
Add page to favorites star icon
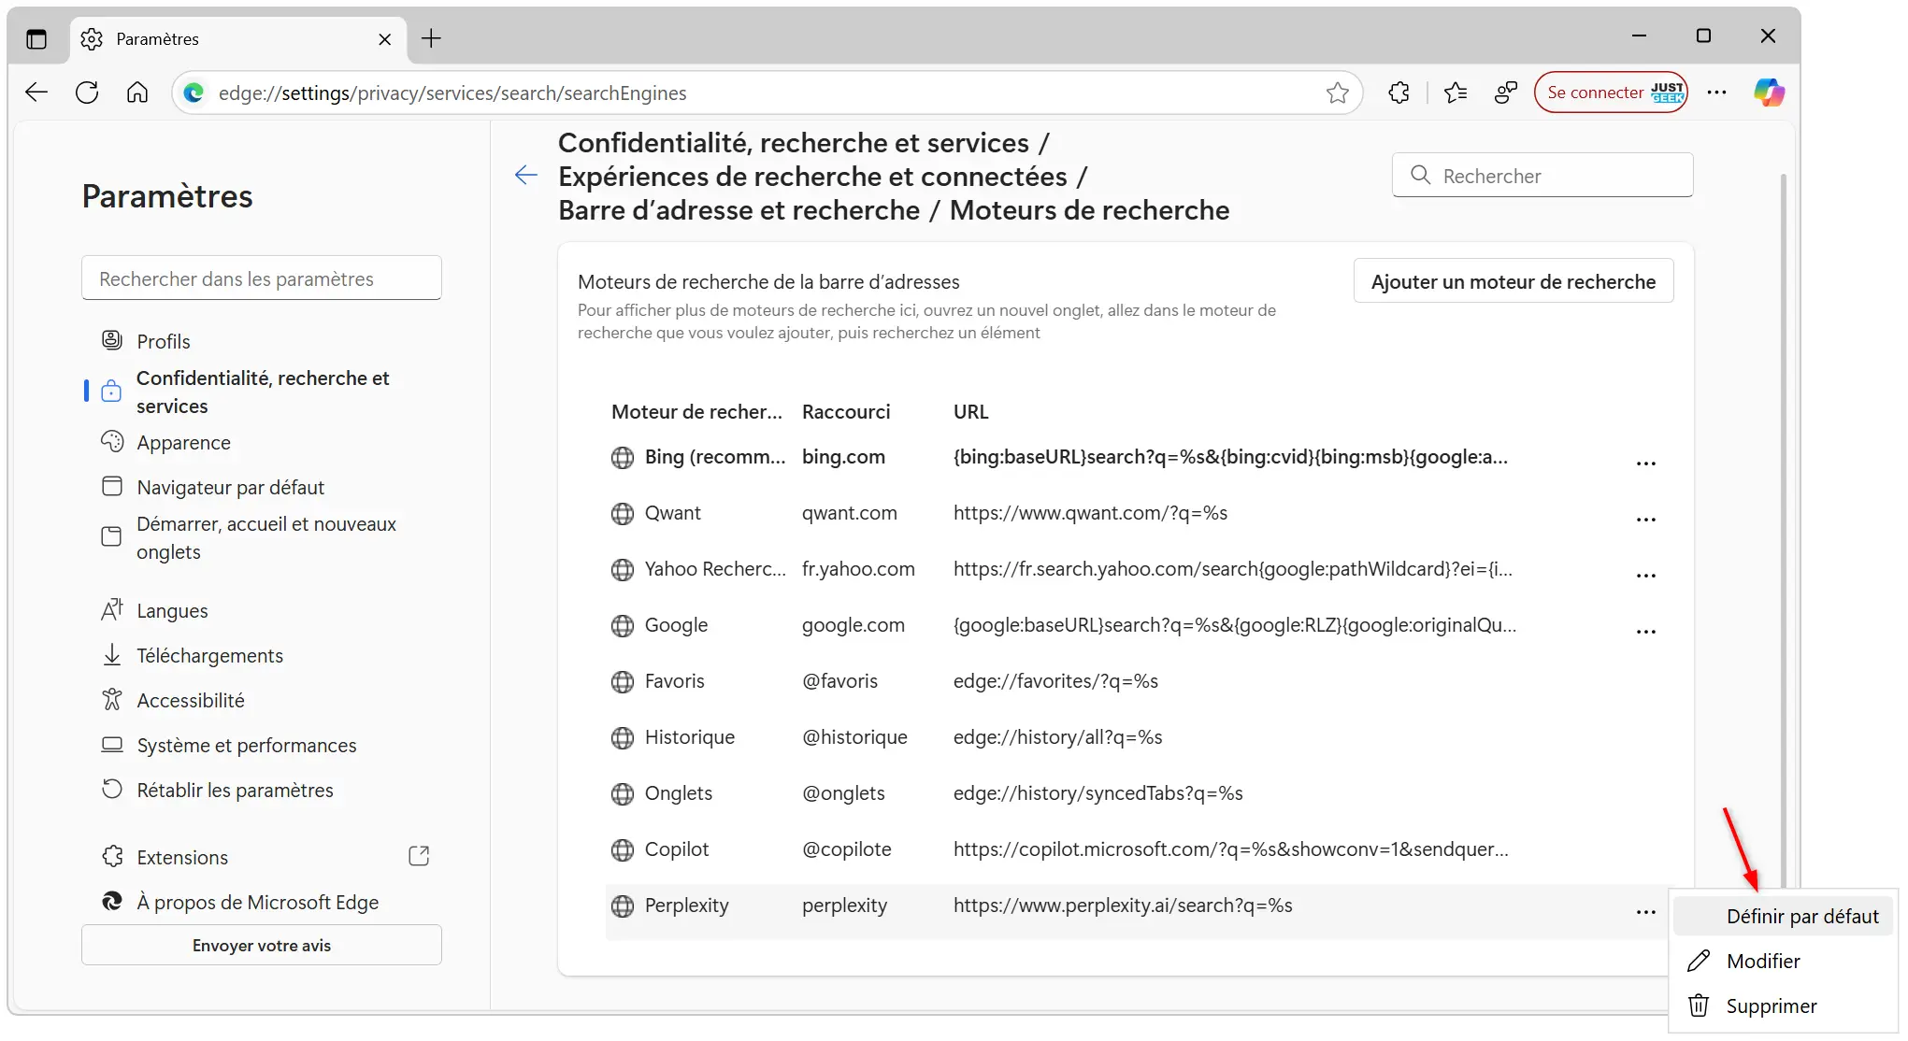(1337, 93)
